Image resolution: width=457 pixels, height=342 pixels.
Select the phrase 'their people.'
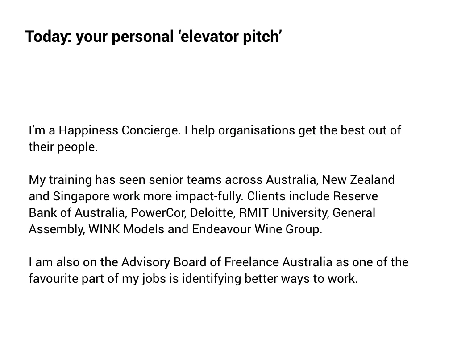[x=63, y=147]
